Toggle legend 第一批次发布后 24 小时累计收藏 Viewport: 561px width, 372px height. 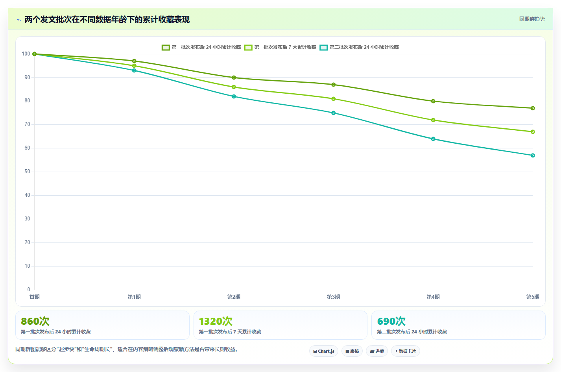201,47
